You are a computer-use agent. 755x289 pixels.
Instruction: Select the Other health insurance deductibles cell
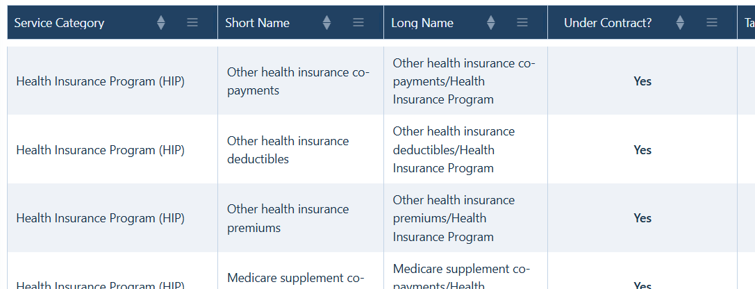(x=301, y=149)
